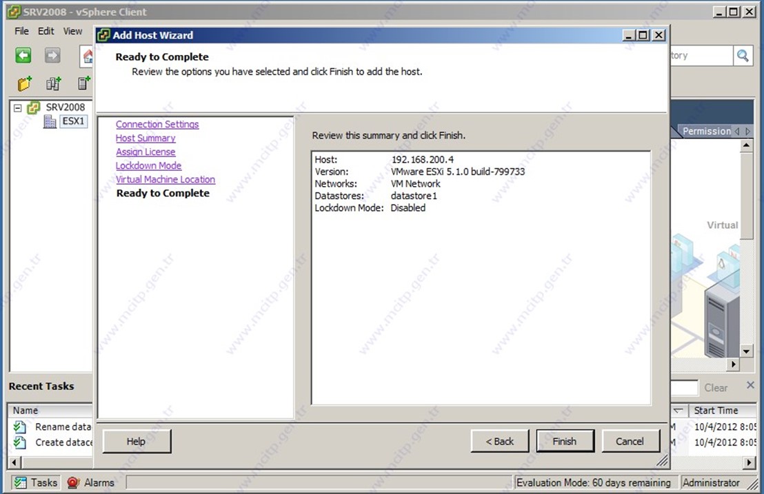Image resolution: width=764 pixels, height=494 pixels.
Task: Click the Recent Tasks scroll-left arrow
Action: pos(14,462)
